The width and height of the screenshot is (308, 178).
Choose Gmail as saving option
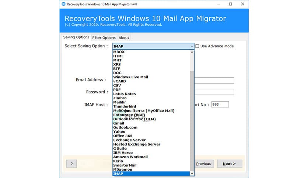pyautogui.click(x=151, y=123)
